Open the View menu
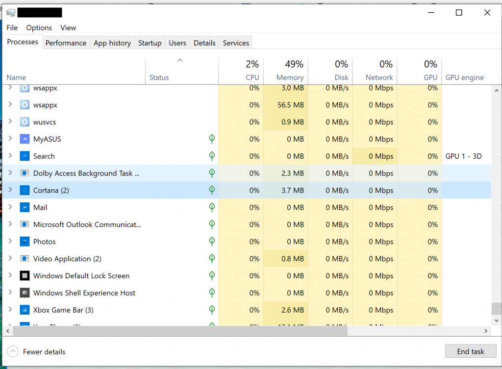 [68, 28]
